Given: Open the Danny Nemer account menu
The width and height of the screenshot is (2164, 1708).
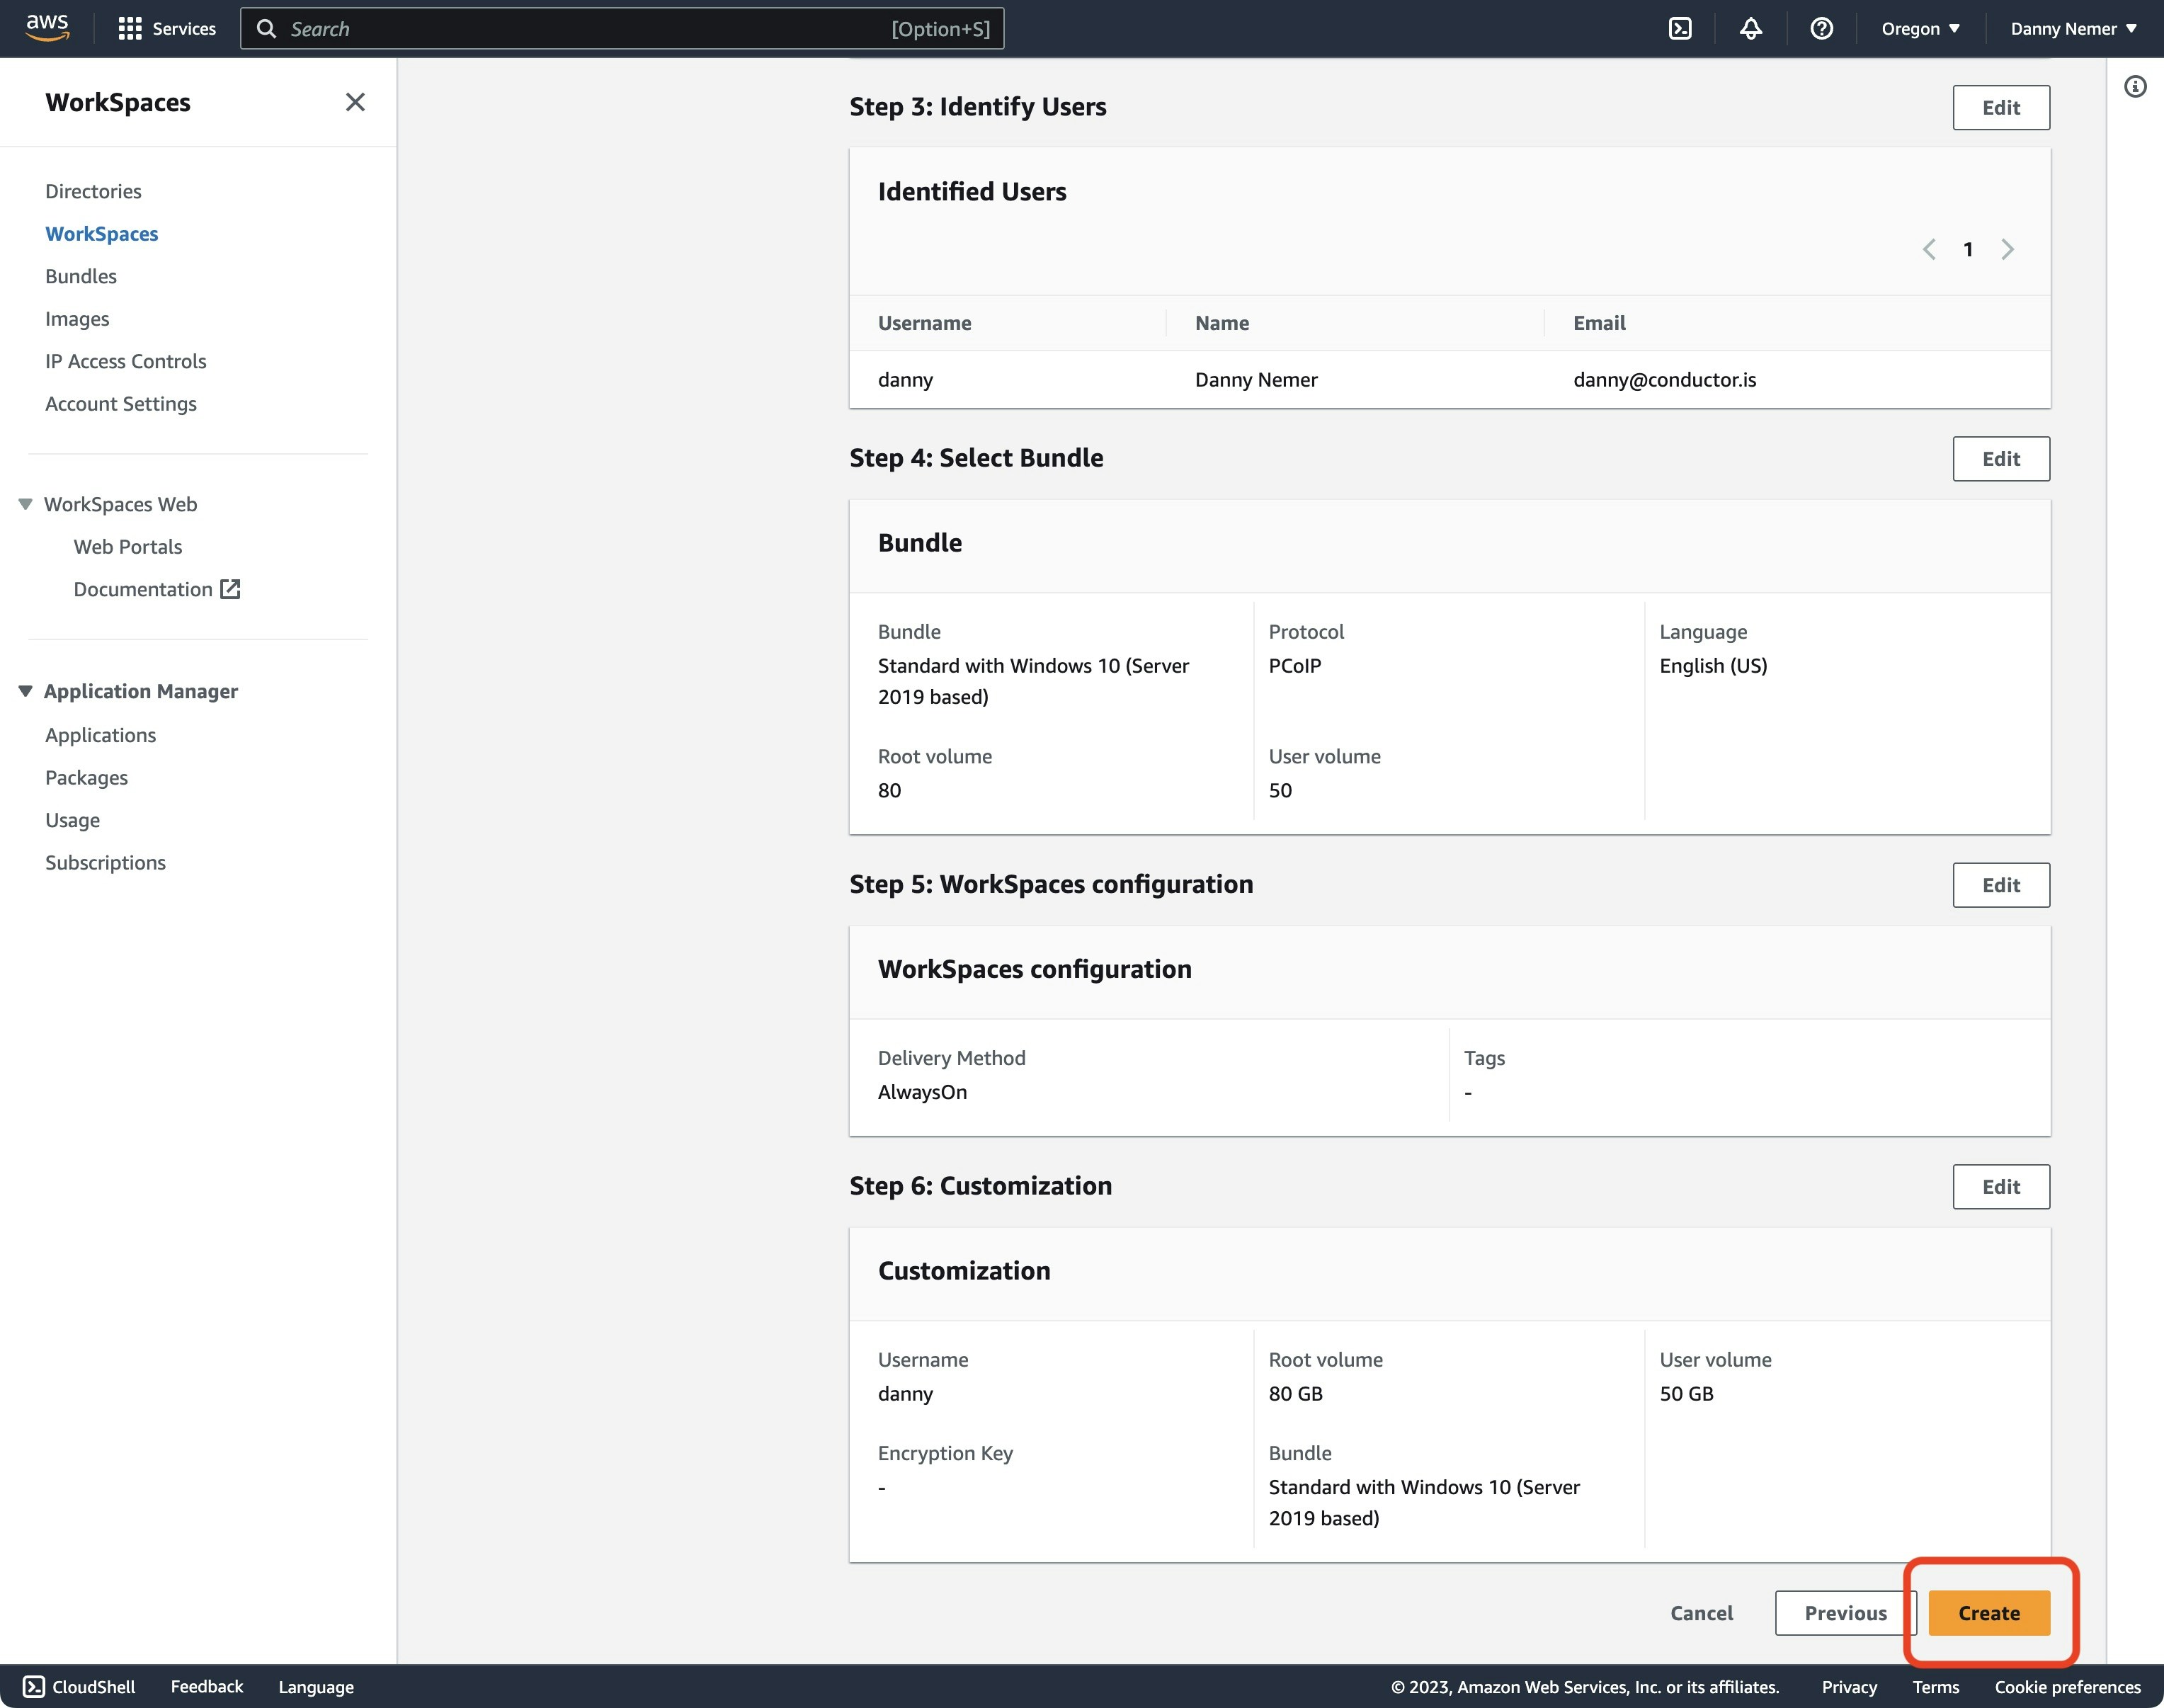Looking at the screenshot, I should pyautogui.click(x=2074, y=28).
